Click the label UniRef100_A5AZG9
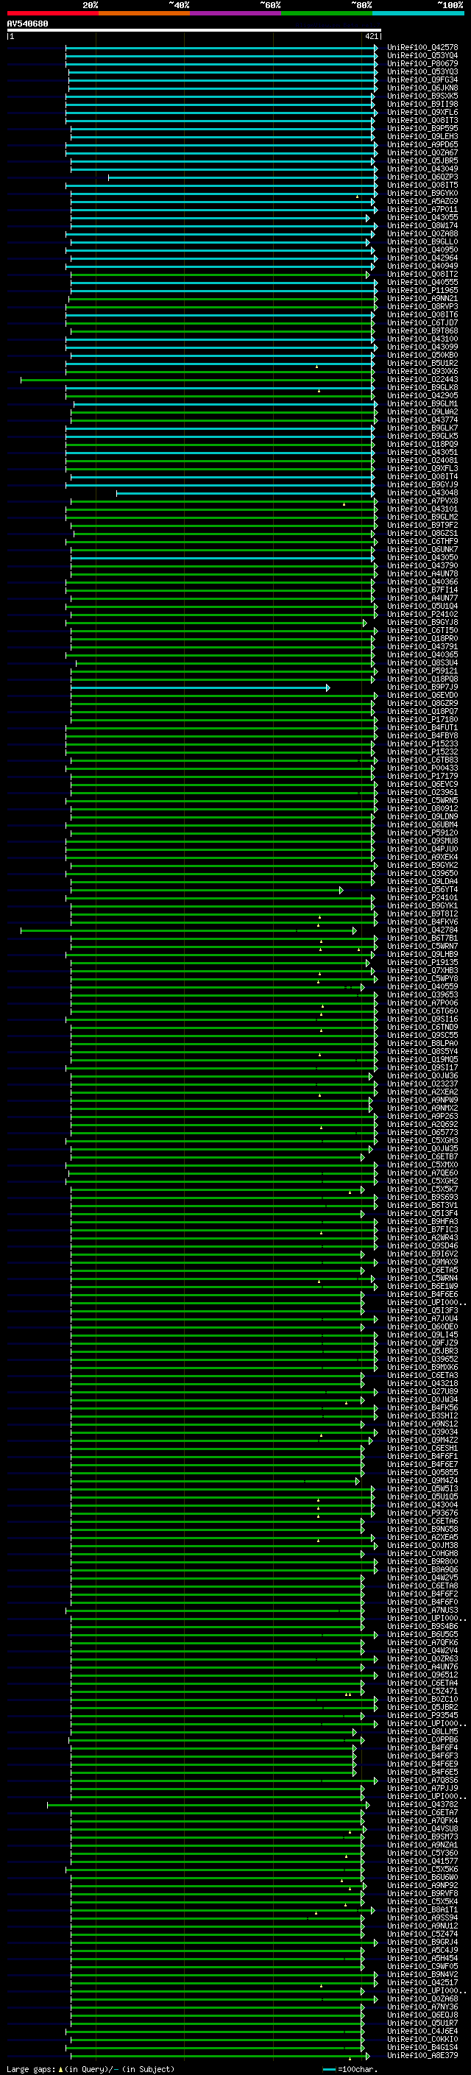The height and width of the screenshot is (2075, 471). (x=422, y=202)
